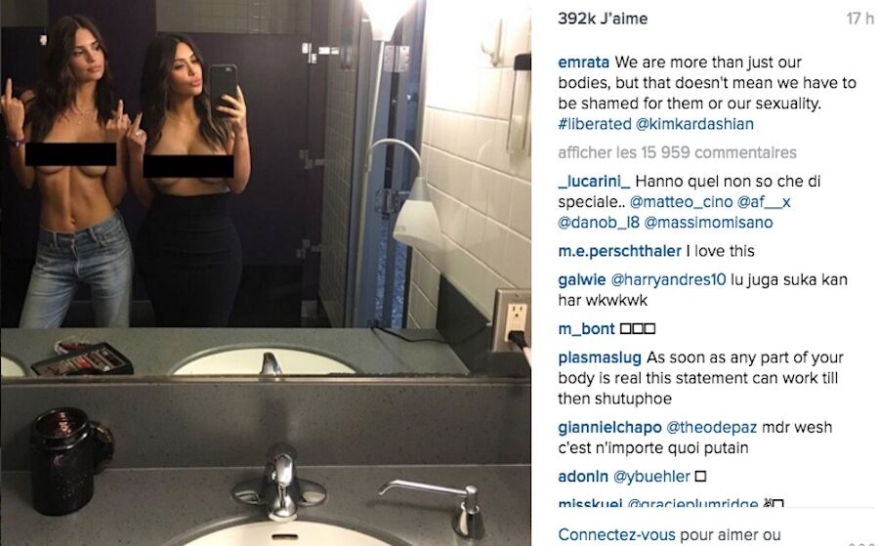Click the 392k J'aime likes count
Image resolution: width=879 pixels, height=546 pixels.
[603, 19]
